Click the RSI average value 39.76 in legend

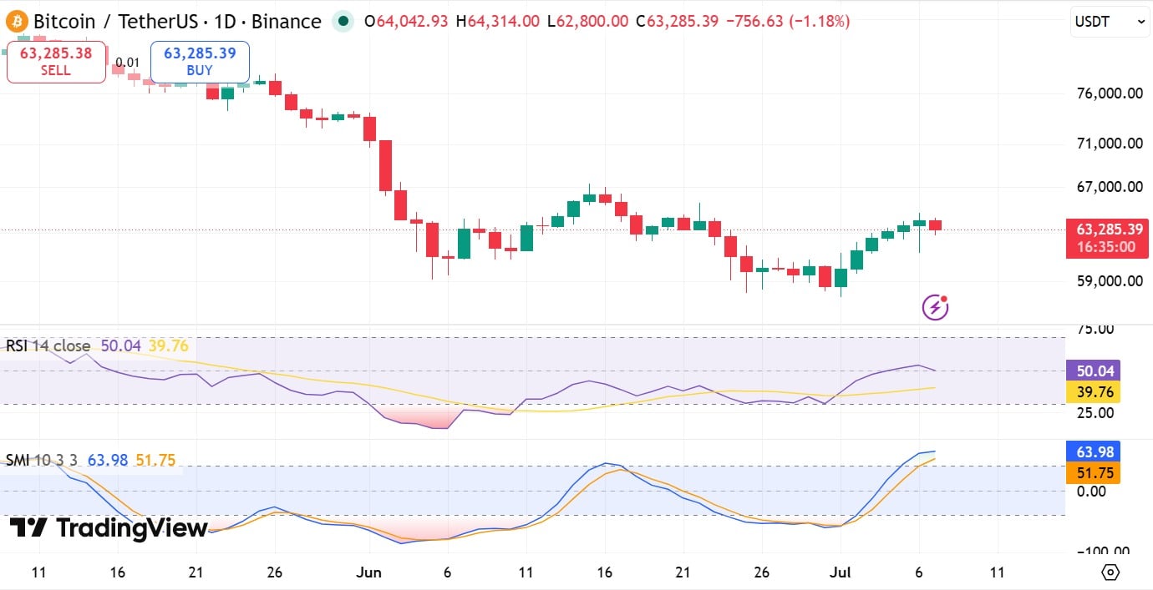tap(169, 345)
